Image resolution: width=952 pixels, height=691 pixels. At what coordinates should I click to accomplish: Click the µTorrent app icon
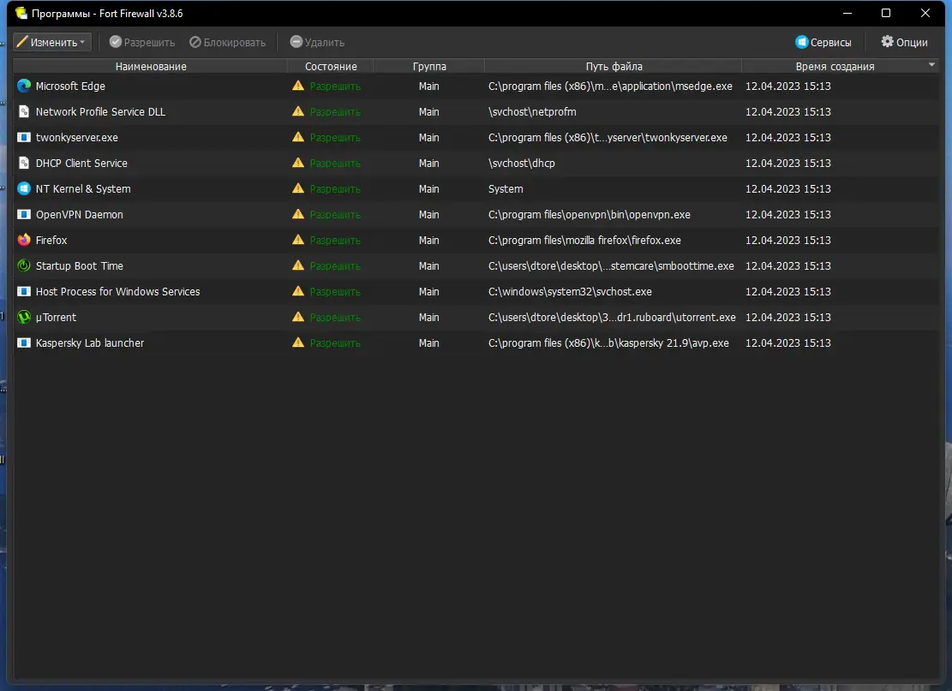(x=24, y=318)
